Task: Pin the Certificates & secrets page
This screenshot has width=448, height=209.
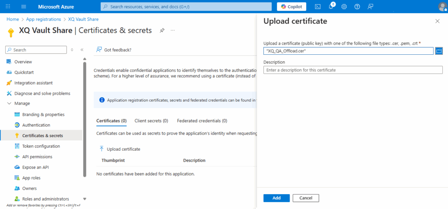Action: [162, 31]
